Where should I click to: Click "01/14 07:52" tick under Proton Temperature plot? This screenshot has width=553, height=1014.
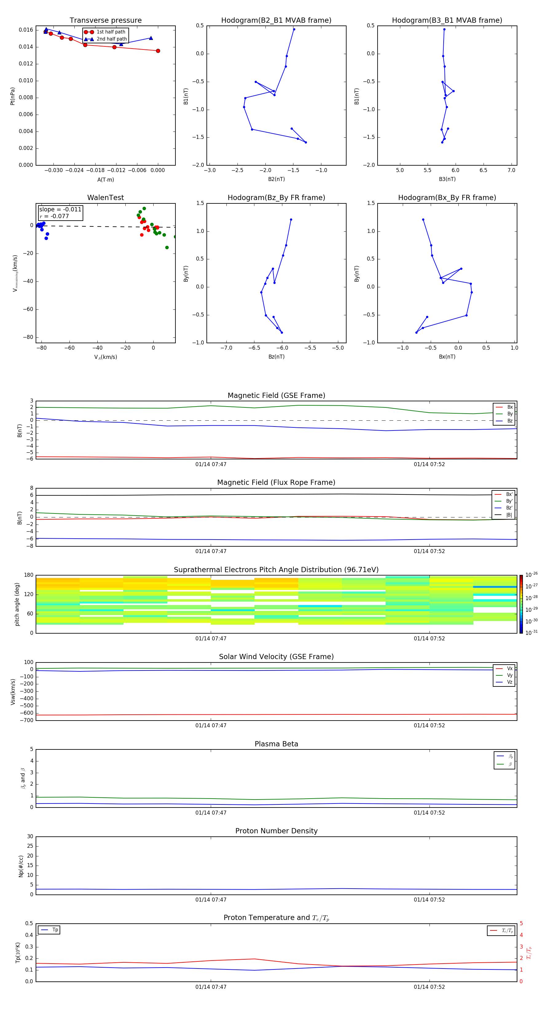(429, 987)
